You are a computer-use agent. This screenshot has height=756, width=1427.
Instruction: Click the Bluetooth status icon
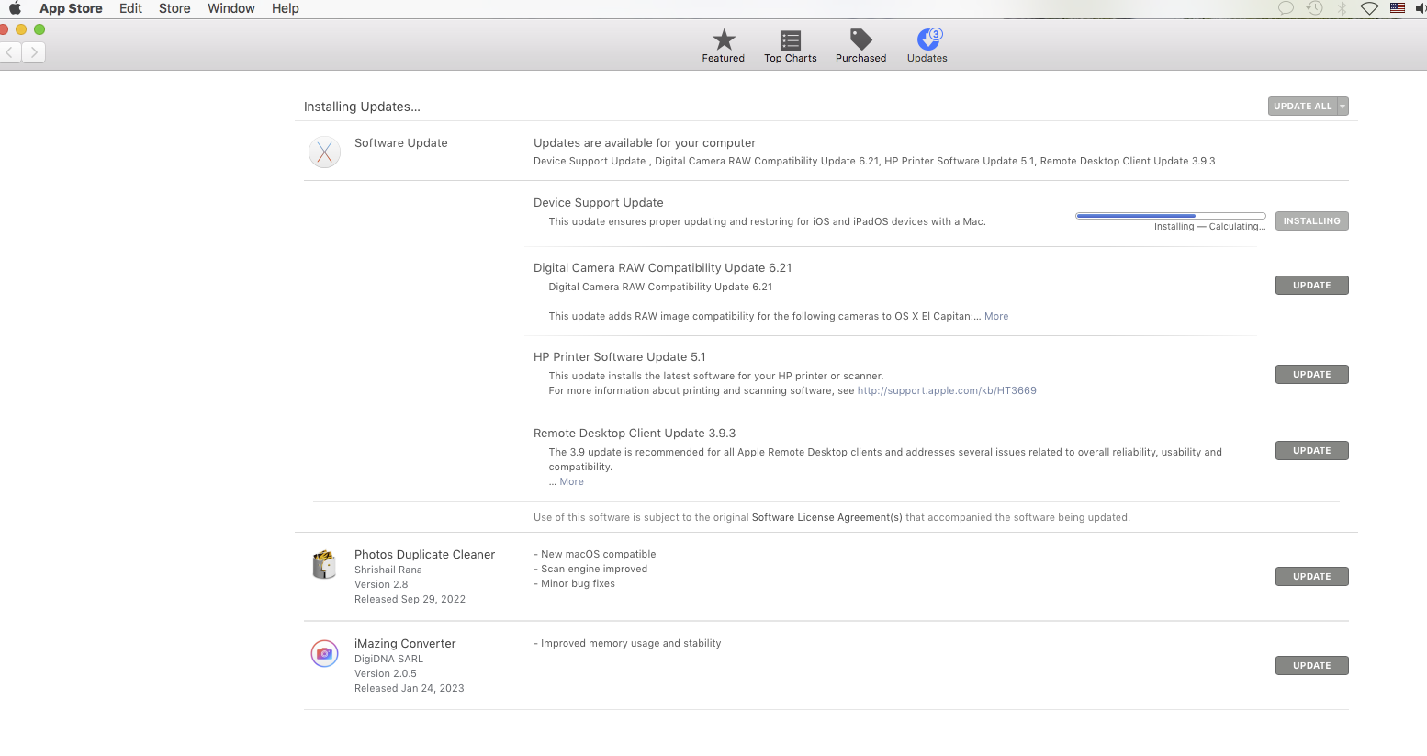[x=1342, y=8]
